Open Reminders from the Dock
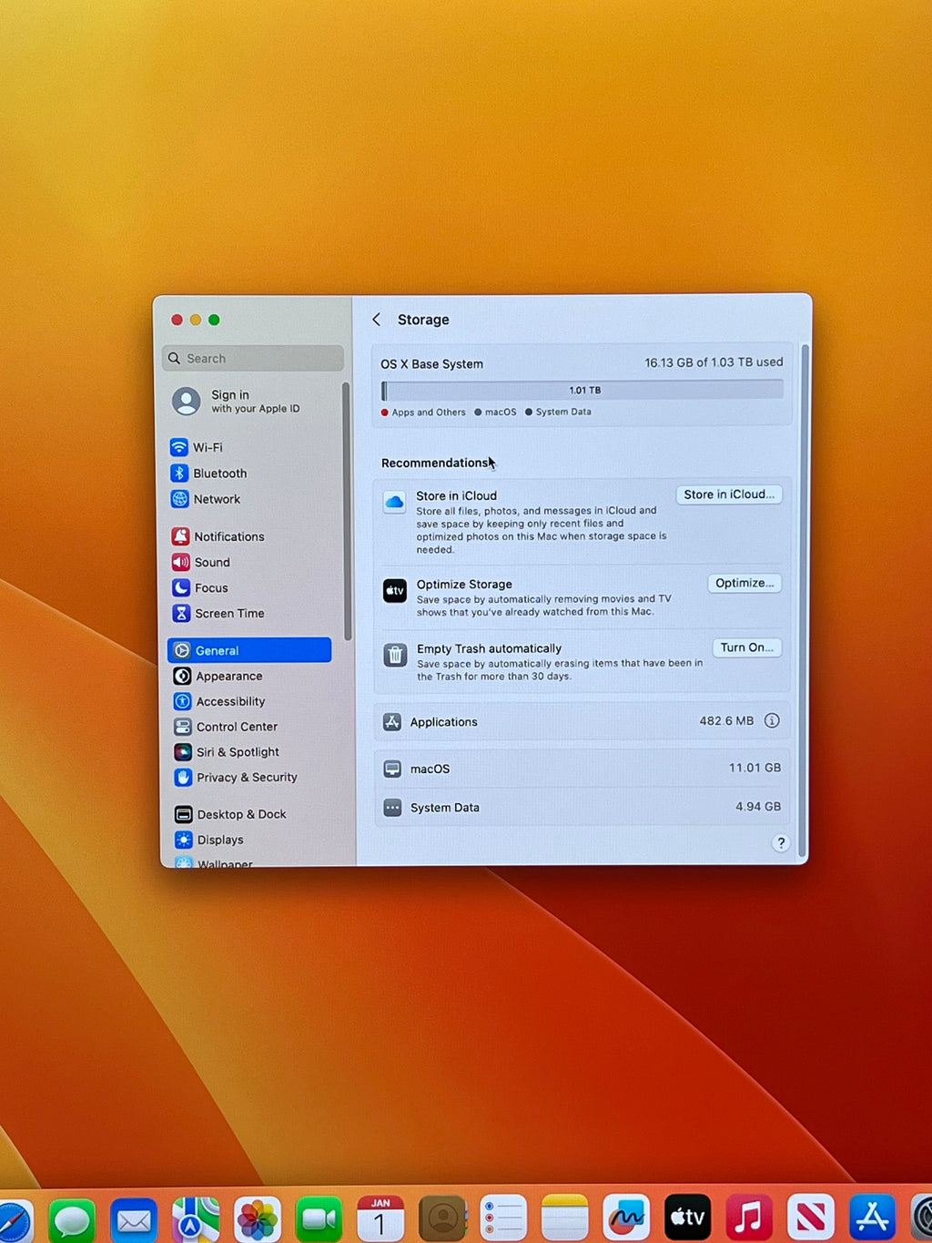 point(503,1218)
